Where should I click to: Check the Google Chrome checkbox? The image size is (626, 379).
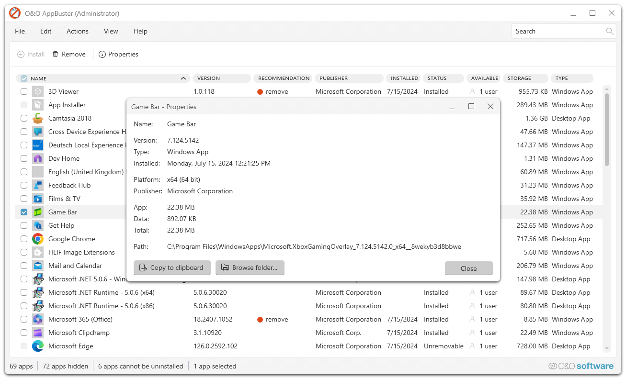pyautogui.click(x=24, y=239)
